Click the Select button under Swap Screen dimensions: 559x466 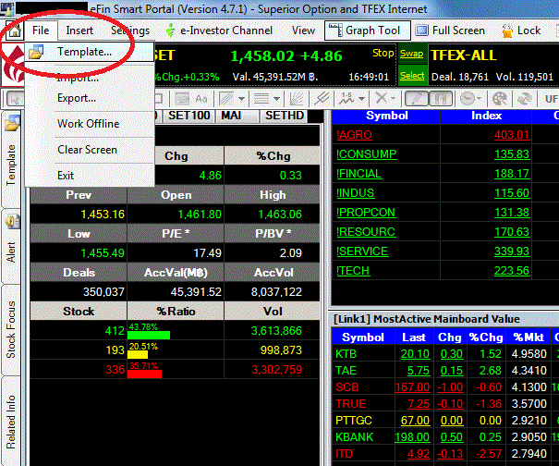(412, 76)
